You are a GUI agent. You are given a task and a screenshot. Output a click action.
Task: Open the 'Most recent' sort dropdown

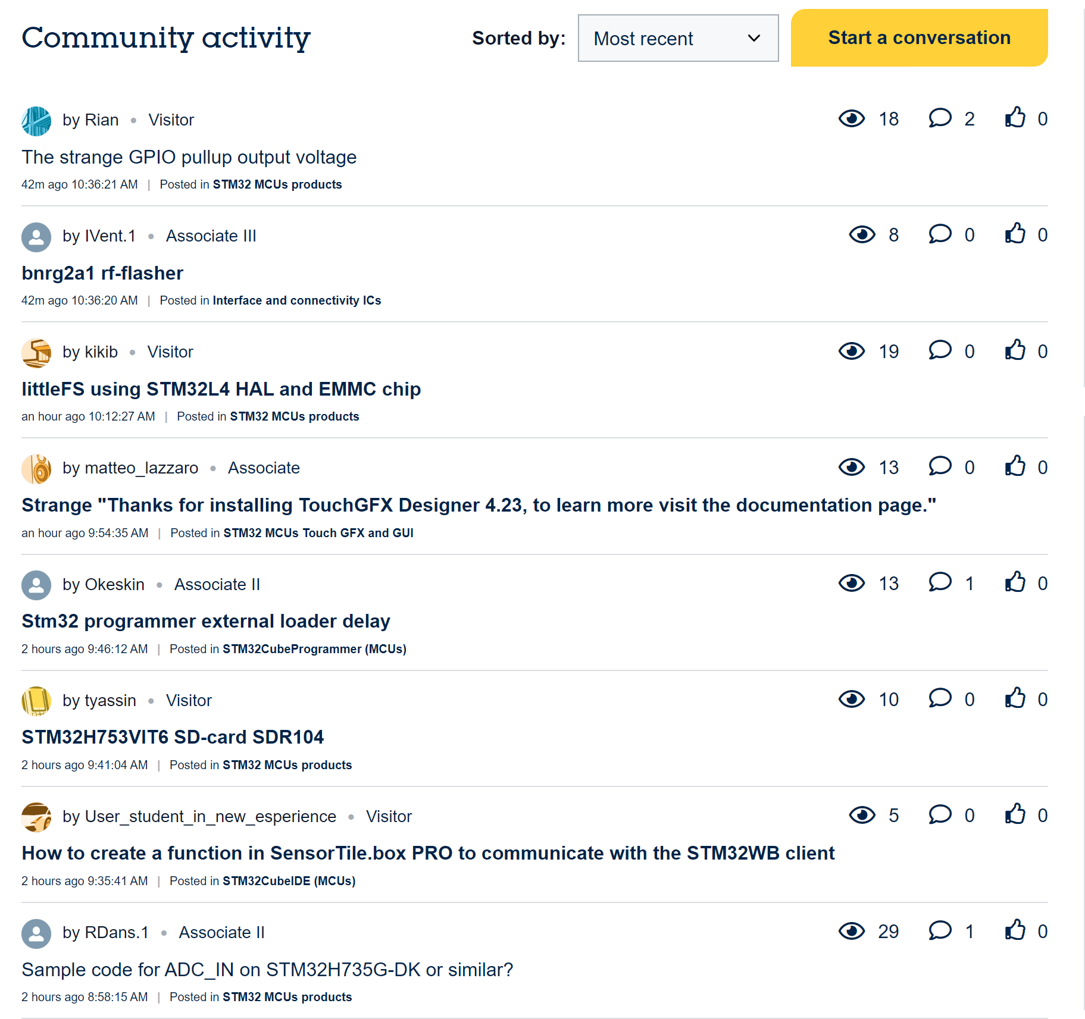[x=678, y=39]
